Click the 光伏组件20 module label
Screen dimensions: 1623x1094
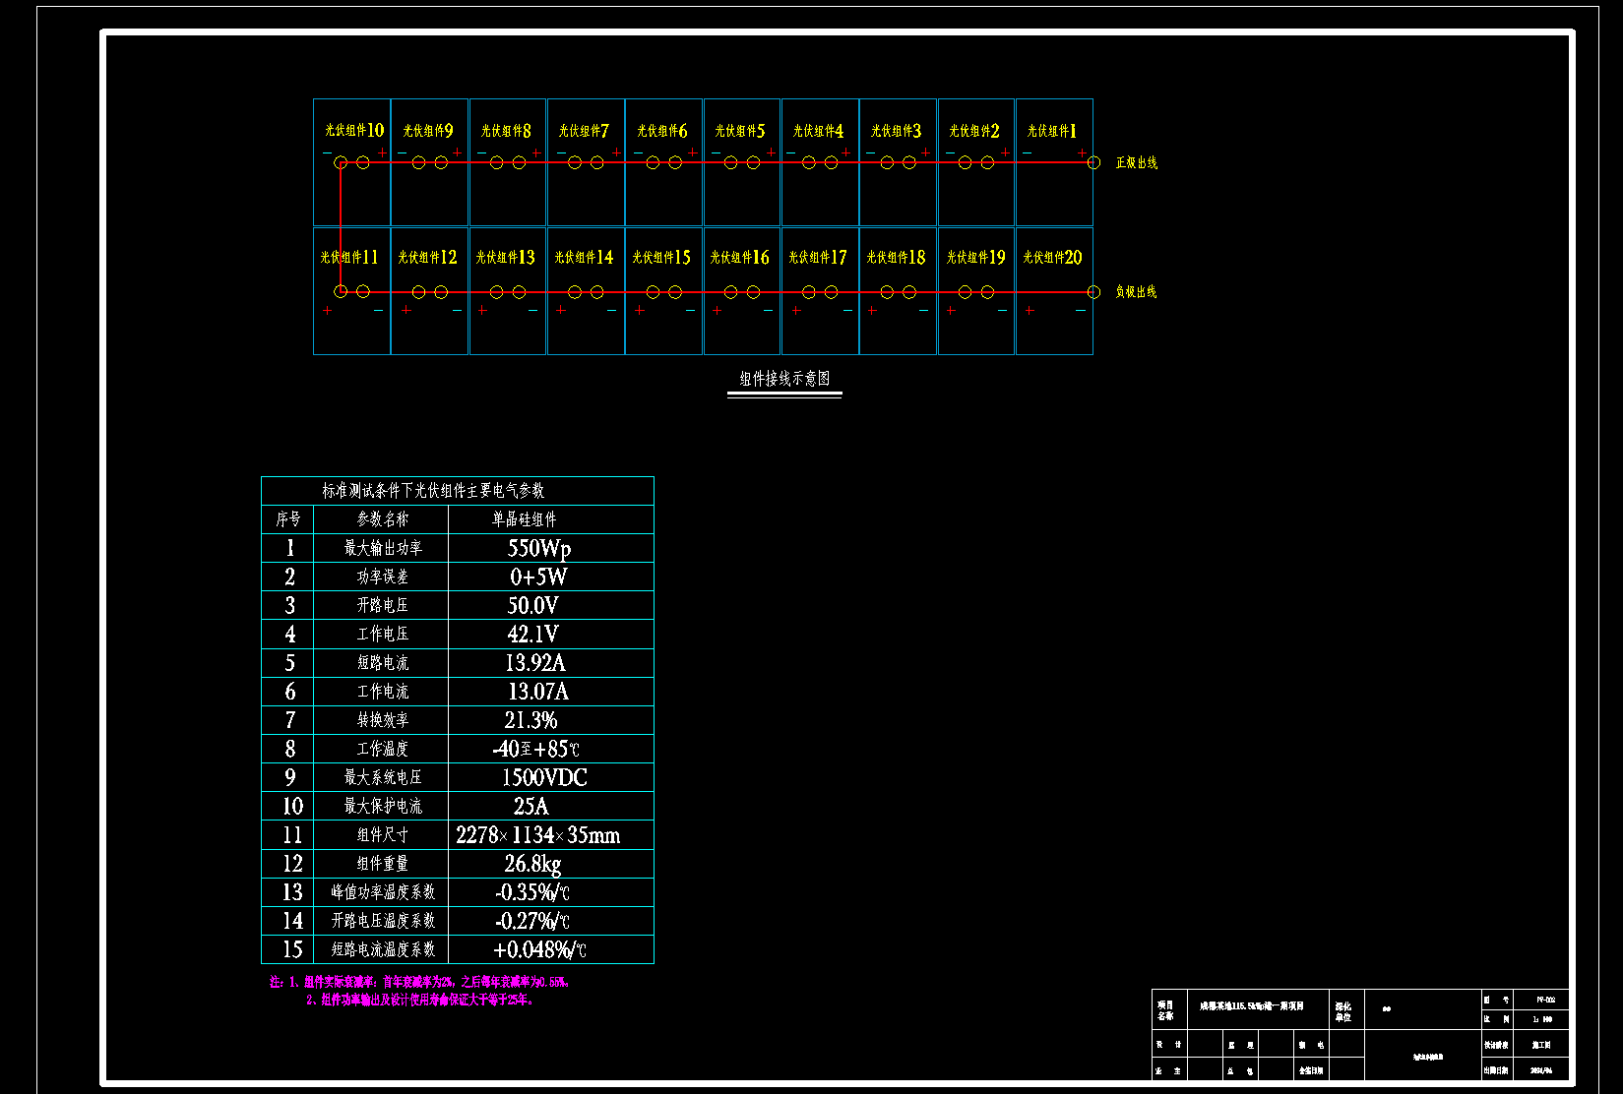coord(1052,257)
